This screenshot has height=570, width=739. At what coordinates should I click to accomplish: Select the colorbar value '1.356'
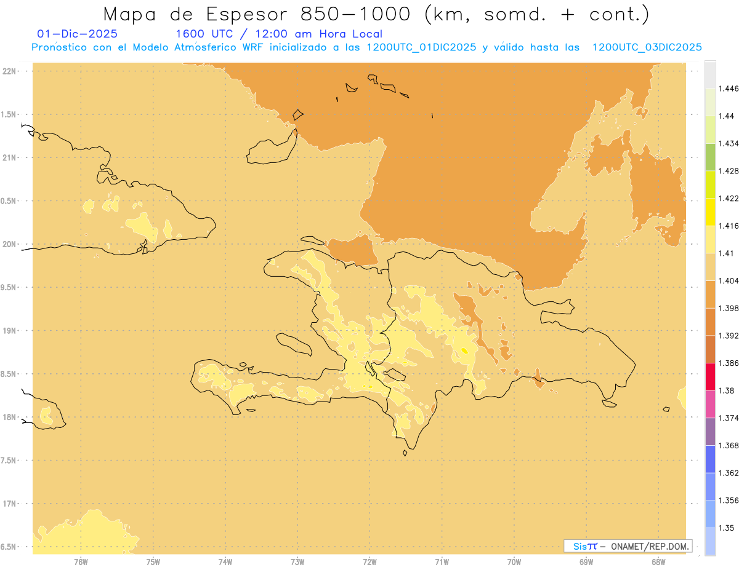click(x=729, y=501)
